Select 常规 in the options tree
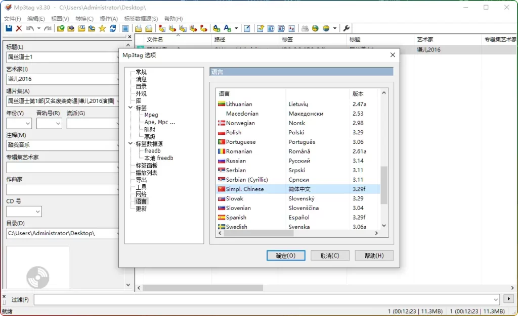 point(141,72)
